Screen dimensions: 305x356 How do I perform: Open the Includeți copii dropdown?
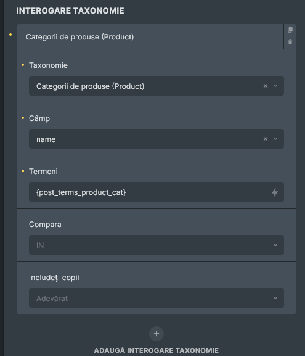157,298
